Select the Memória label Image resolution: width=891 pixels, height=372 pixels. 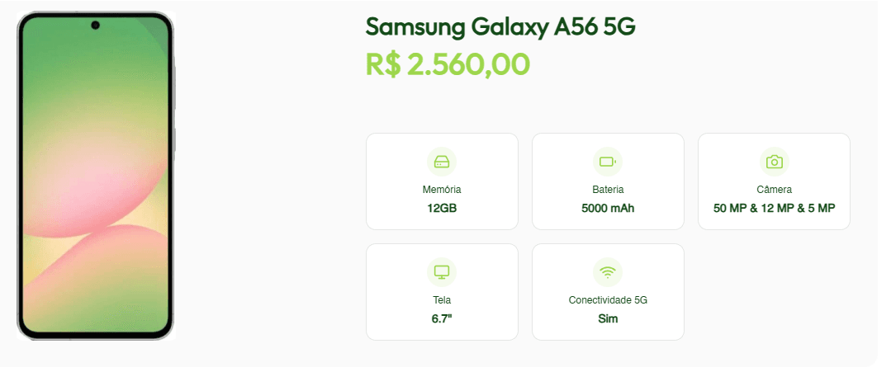pos(442,190)
